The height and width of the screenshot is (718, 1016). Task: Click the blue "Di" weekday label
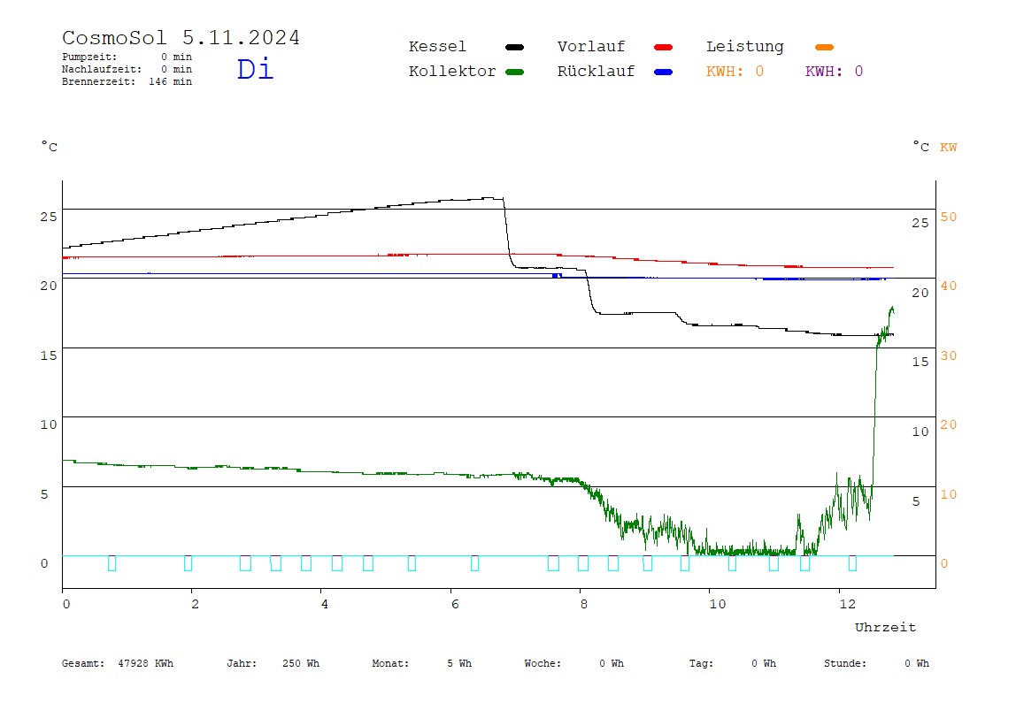click(x=255, y=69)
